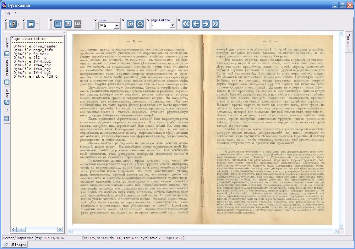Open the File menu
Viewport: 355px width, 249px height.
click(x=8, y=13)
